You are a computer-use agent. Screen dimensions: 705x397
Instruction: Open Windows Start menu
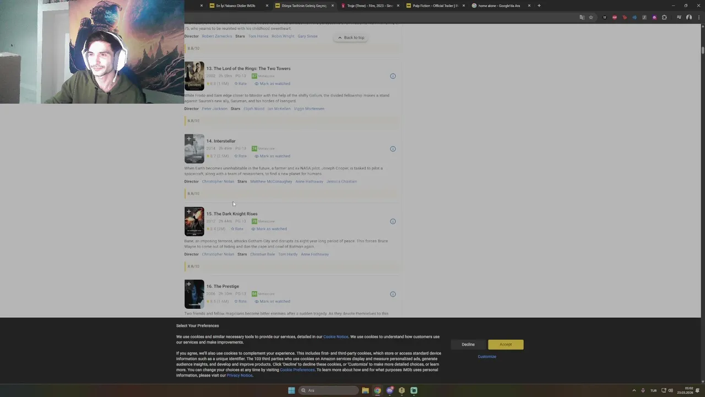click(291, 390)
